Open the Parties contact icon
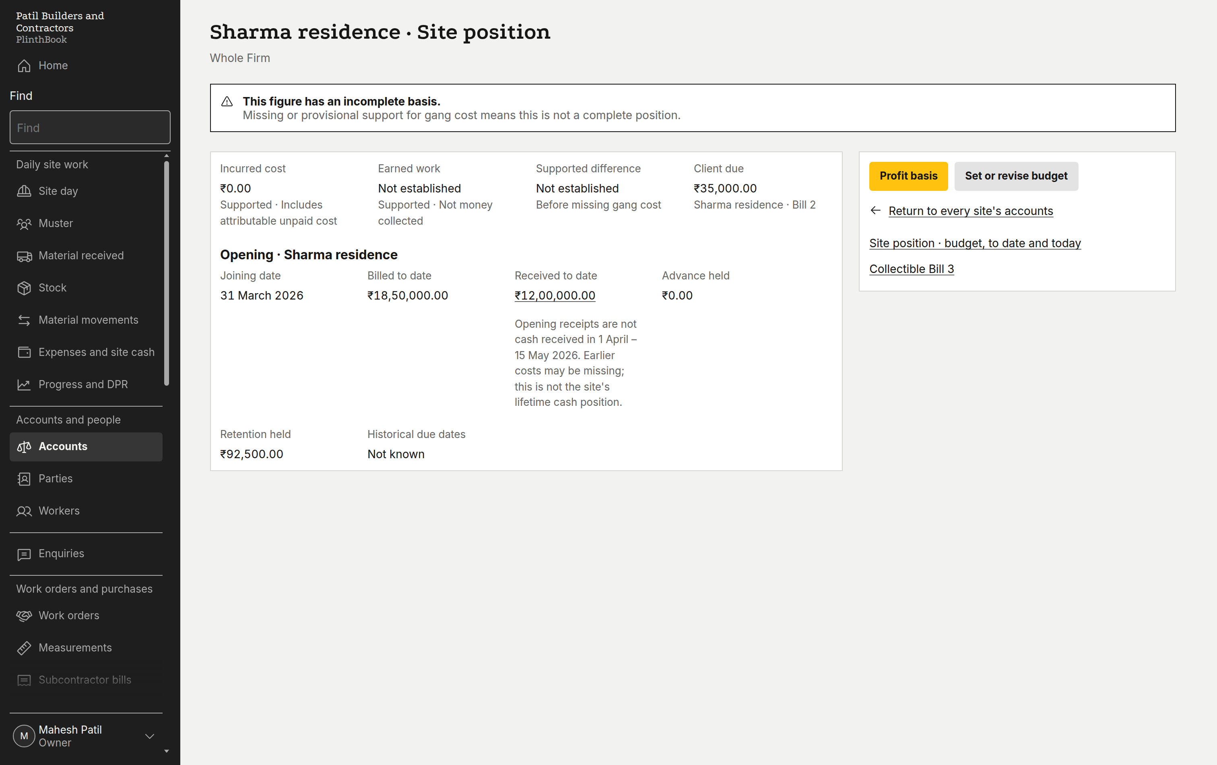This screenshot has width=1217, height=765. click(24, 479)
